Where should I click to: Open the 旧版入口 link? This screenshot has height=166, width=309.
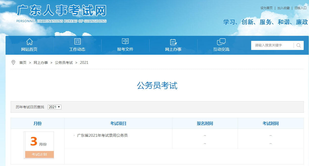[300, 8]
